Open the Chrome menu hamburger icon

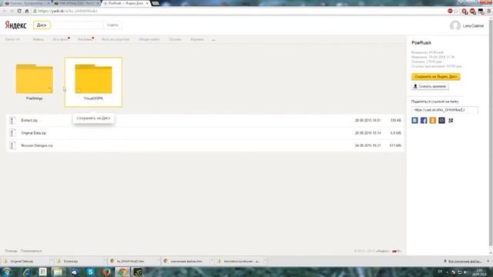pos(489,12)
